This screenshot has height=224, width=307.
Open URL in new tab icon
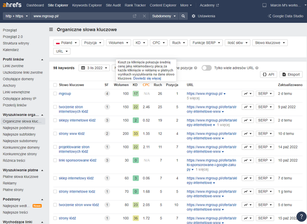(135, 16)
